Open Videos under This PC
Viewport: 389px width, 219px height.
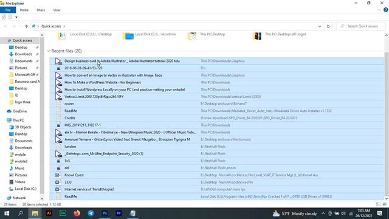(x=20, y=182)
